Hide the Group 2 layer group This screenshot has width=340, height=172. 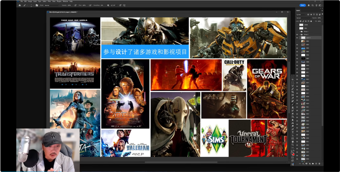[297, 34]
